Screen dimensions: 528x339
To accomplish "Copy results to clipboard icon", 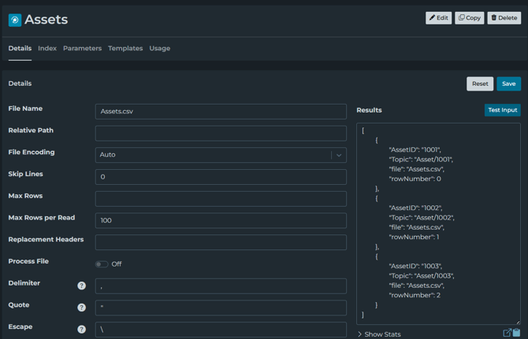I will click(517, 333).
